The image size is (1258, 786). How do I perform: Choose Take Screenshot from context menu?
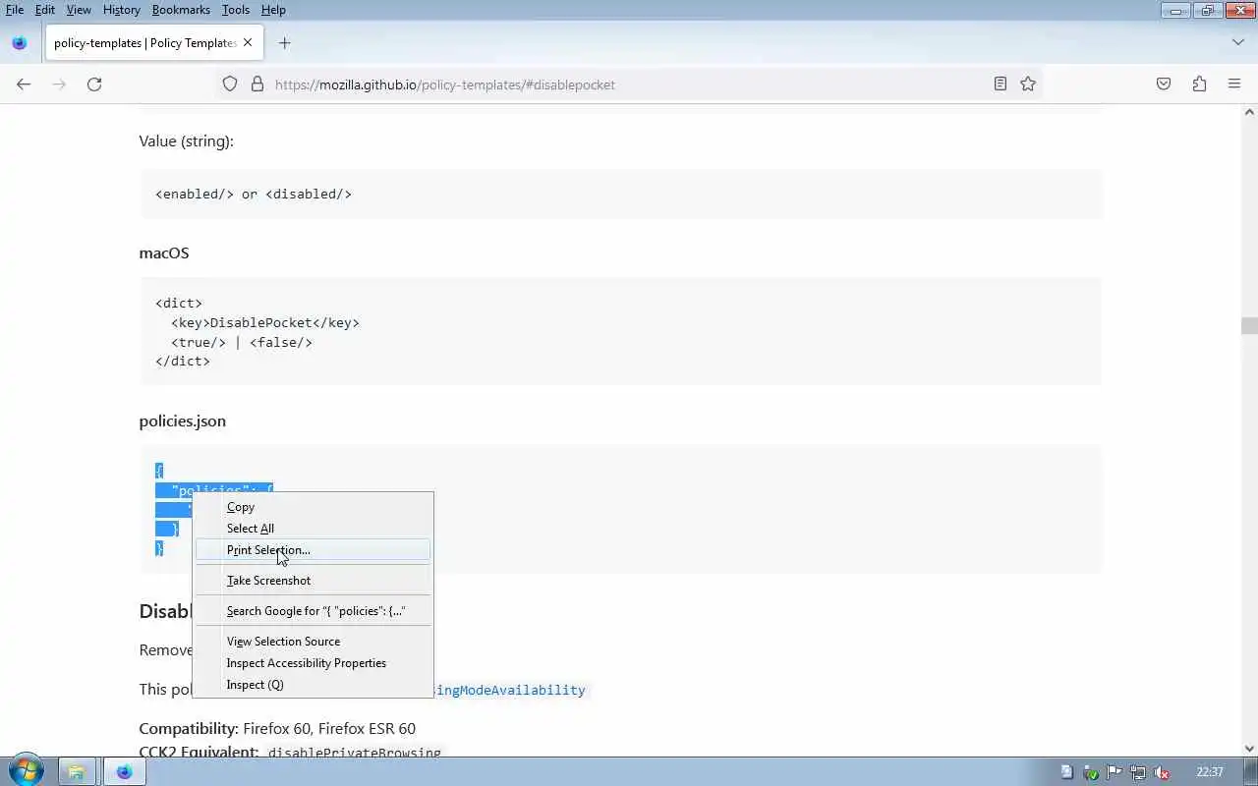click(313, 581)
